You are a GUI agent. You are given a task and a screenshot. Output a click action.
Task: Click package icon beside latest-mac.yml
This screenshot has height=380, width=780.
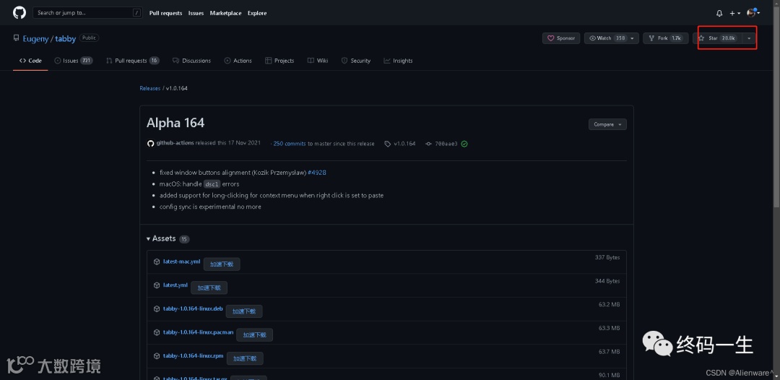click(x=157, y=262)
